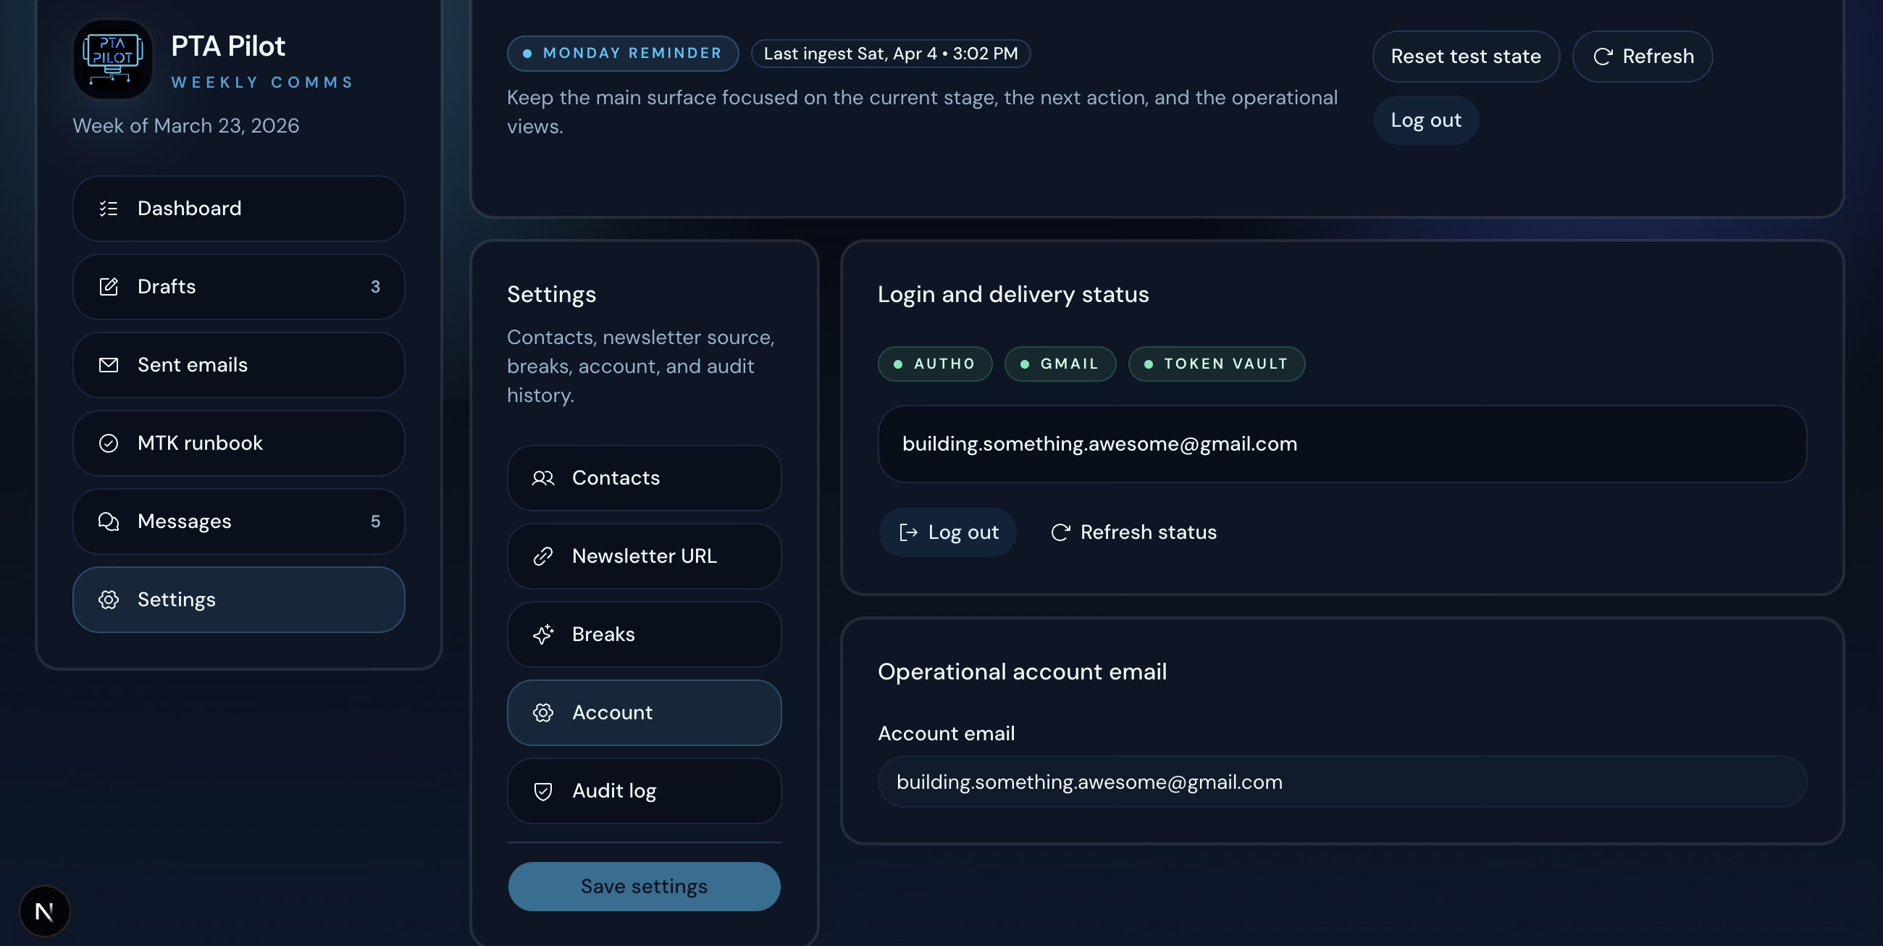
Task: Click the Breaks sparkle icon
Action: (542, 635)
